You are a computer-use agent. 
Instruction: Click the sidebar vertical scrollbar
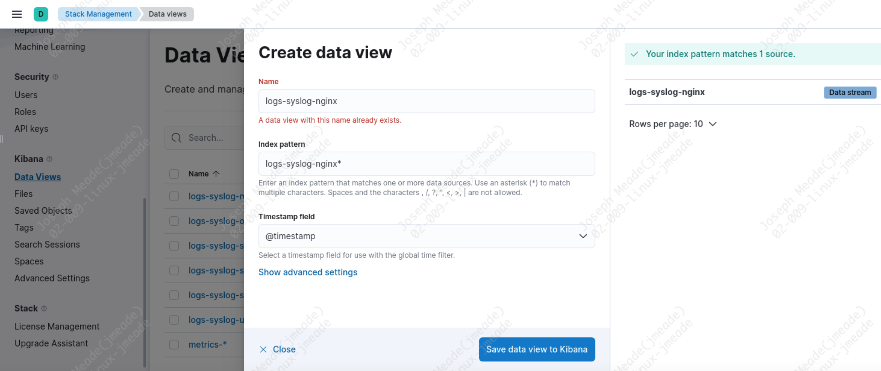coord(144,282)
